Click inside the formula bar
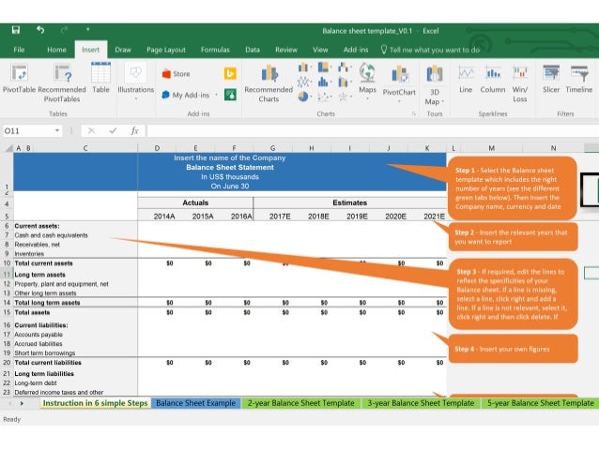The height and width of the screenshot is (449, 599). pyautogui.click(x=373, y=131)
